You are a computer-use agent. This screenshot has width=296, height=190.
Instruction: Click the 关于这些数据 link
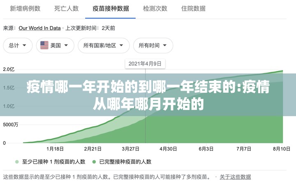235,177
